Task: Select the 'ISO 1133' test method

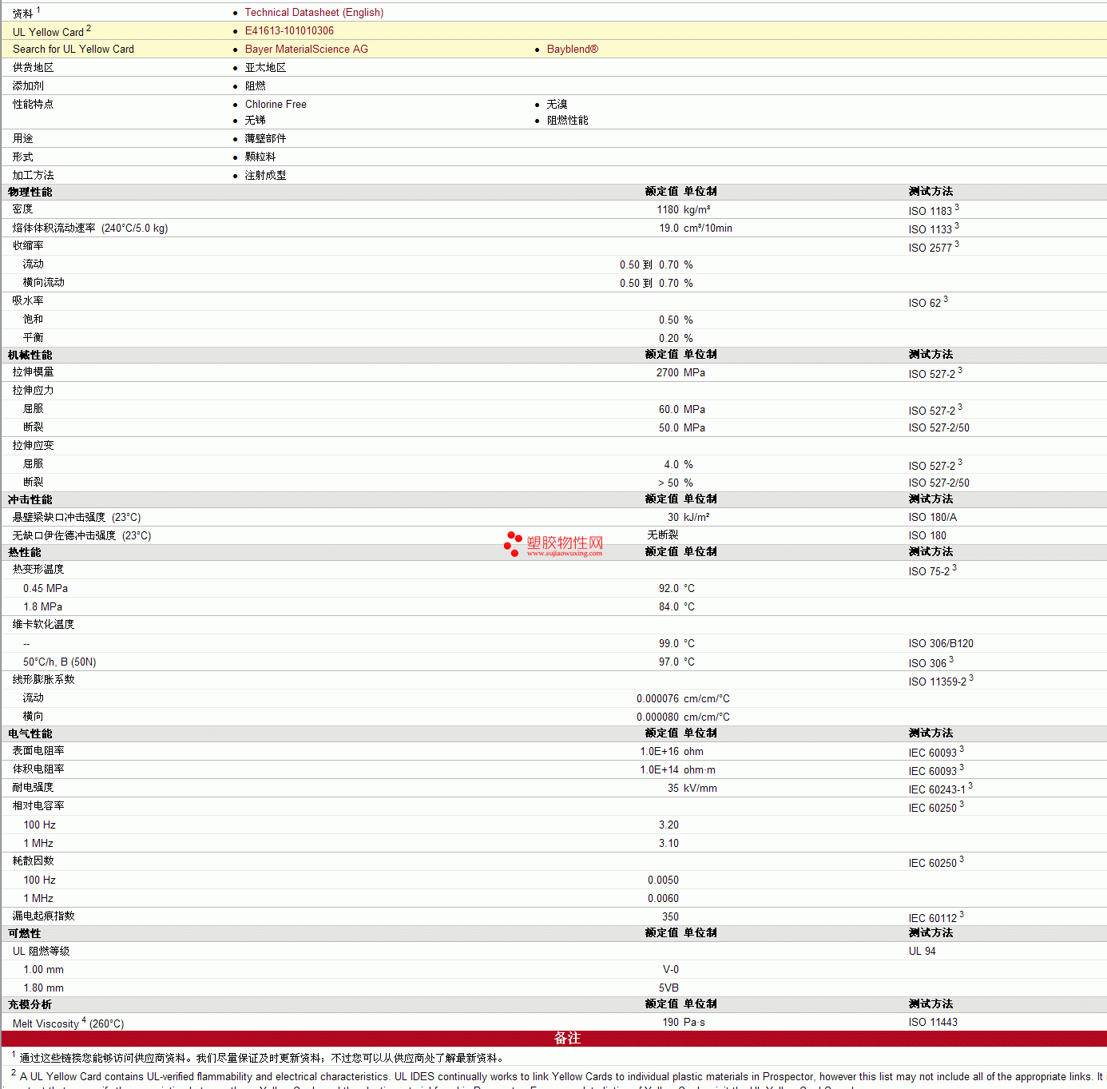Action: click(x=930, y=229)
